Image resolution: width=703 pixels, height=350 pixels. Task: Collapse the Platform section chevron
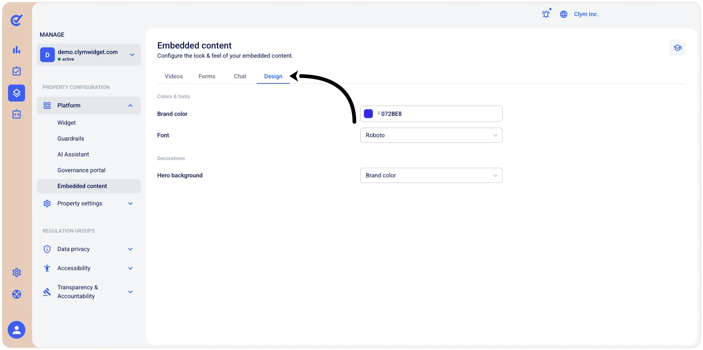[130, 106]
